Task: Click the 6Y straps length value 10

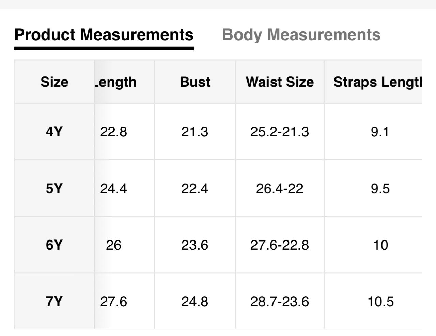Action: click(380, 245)
